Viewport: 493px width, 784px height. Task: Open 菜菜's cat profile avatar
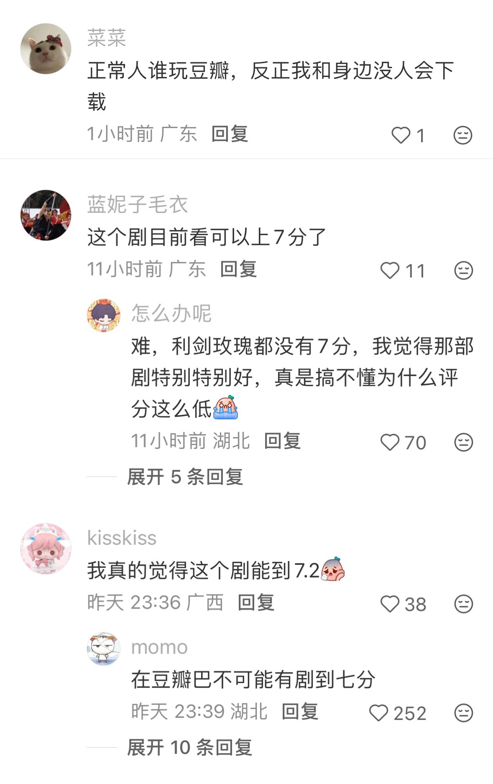[46, 49]
